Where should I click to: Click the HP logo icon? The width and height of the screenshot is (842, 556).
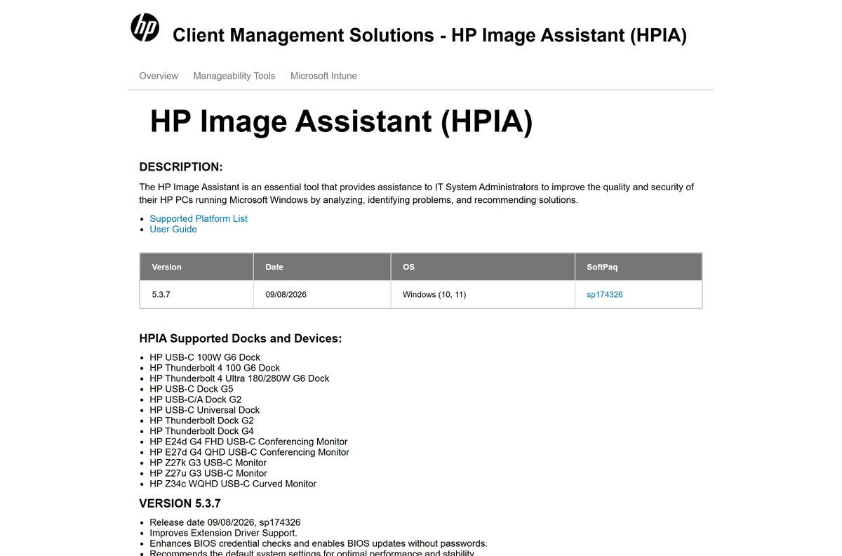pos(145,27)
